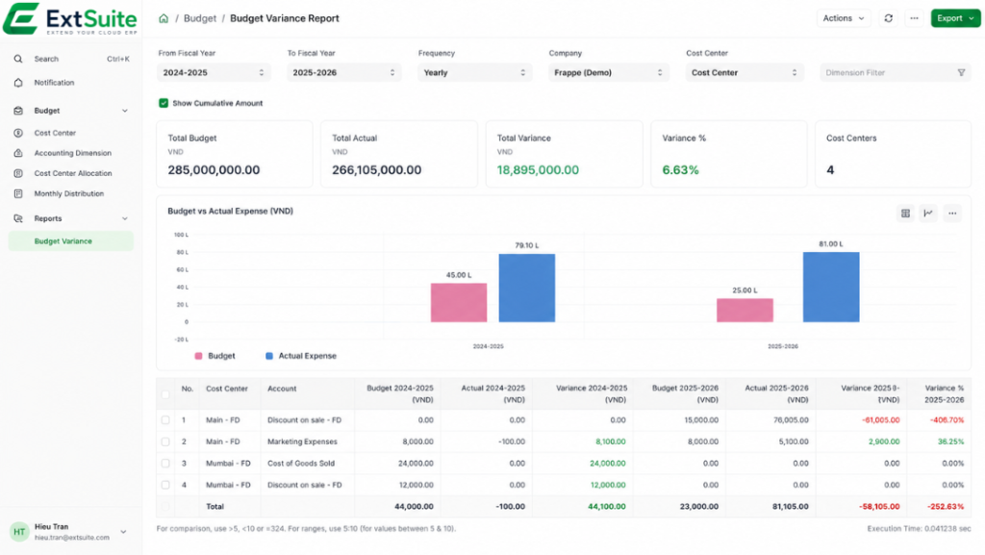The image size is (985, 555).
Task: Click the 79.10 L blue bar for 2024-2025
Action: (x=527, y=289)
